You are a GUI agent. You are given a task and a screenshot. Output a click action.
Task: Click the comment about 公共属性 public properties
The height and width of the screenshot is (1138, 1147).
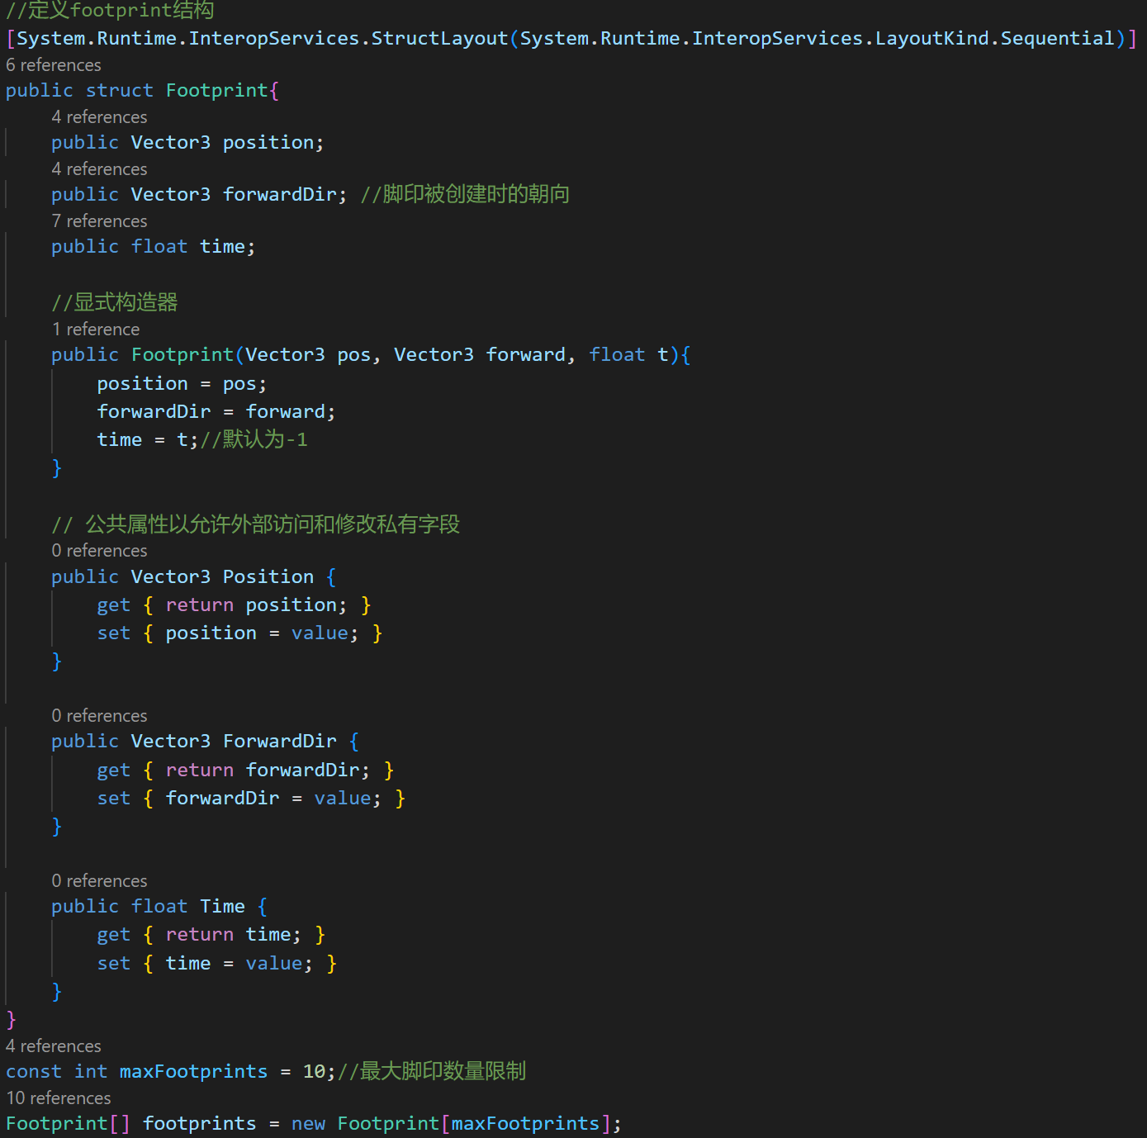256,524
